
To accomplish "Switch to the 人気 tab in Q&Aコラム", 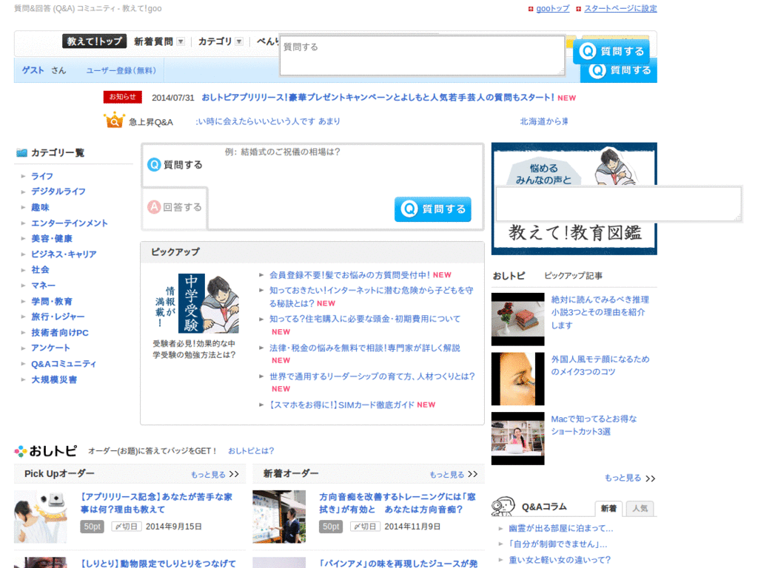I will click(640, 508).
